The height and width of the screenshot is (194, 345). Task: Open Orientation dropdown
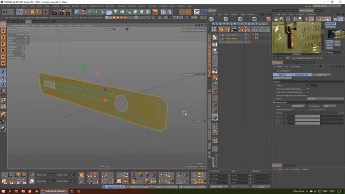pyautogui.click(x=329, y=106)
